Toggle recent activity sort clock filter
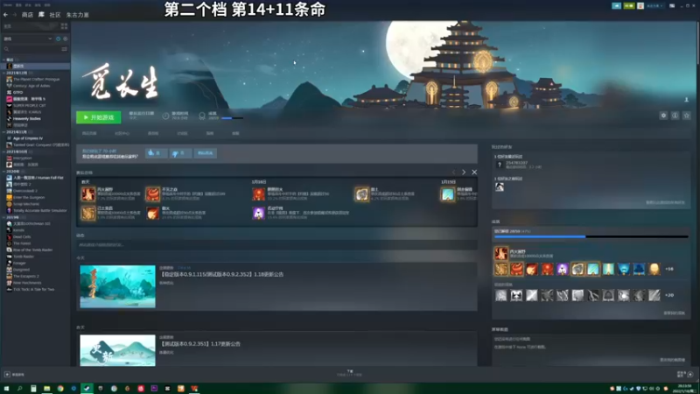700x394 pixels. [58, 39]
